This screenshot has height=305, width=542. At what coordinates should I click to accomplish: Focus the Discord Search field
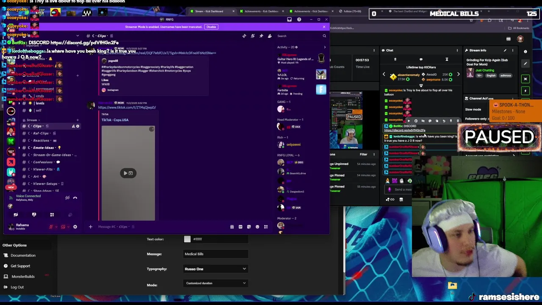[x=301, y=36]
